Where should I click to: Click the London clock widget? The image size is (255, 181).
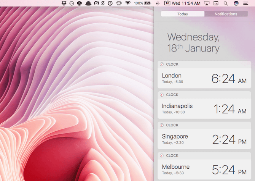[204, 78]
